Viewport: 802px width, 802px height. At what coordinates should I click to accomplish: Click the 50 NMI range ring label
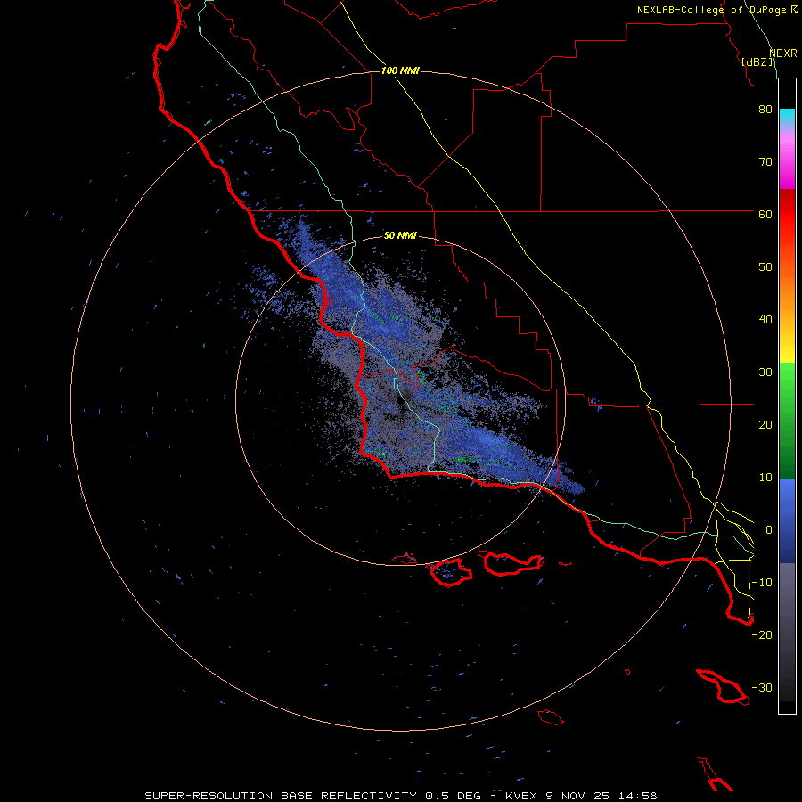click(x=400, y=235)
